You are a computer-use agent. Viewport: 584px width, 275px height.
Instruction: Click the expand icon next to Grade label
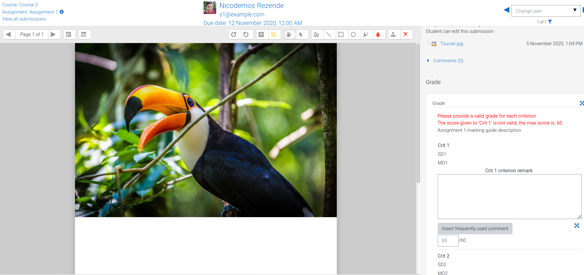point(582,103)
